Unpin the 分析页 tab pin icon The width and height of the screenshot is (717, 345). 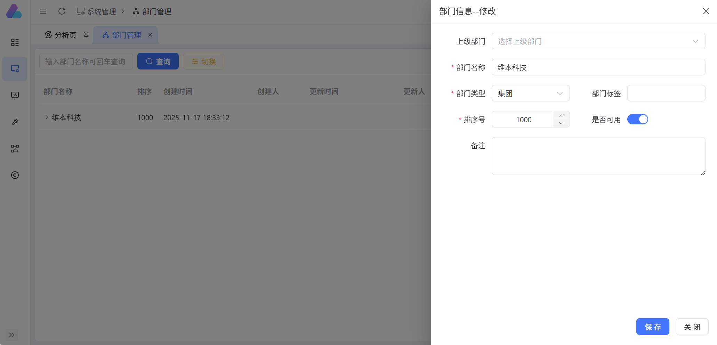86,35
